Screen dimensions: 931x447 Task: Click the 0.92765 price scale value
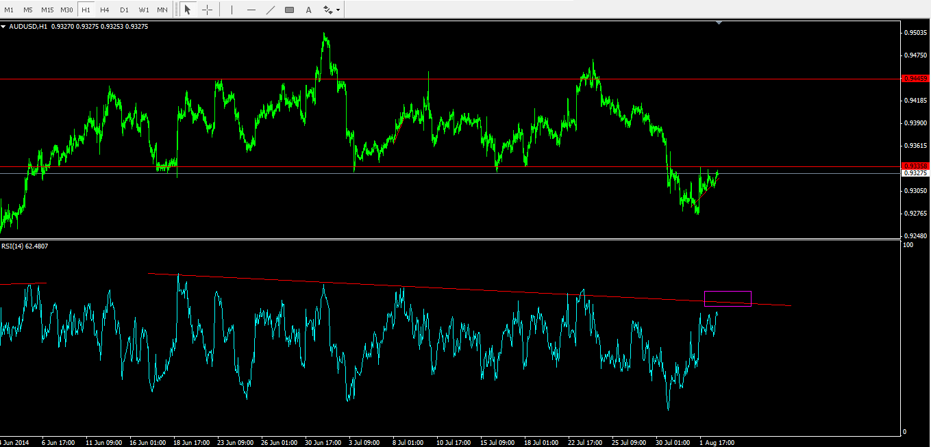(x=916, y=214)
